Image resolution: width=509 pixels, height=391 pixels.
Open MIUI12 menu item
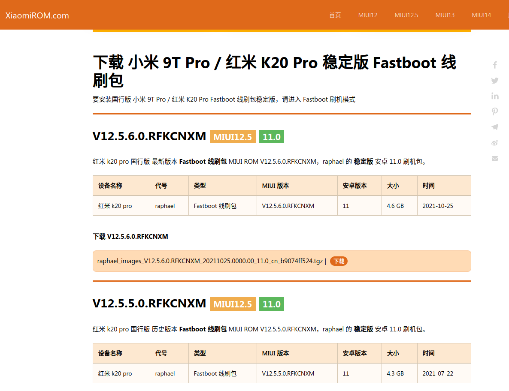367,15
